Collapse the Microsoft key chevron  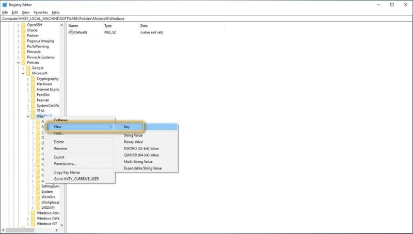(23, 73)
